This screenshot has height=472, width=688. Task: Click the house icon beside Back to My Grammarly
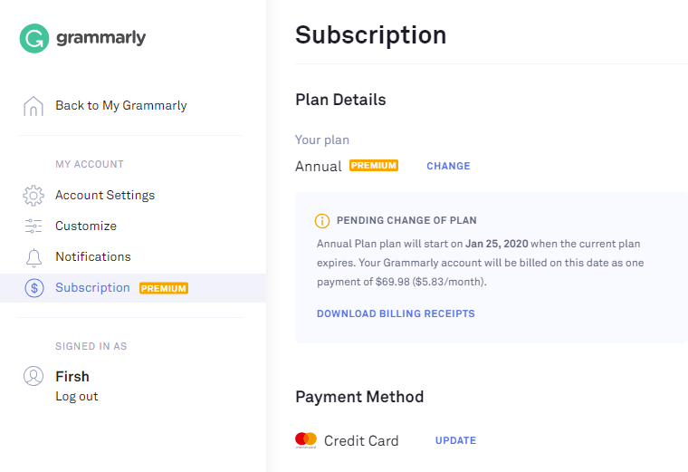click(33, 106)
